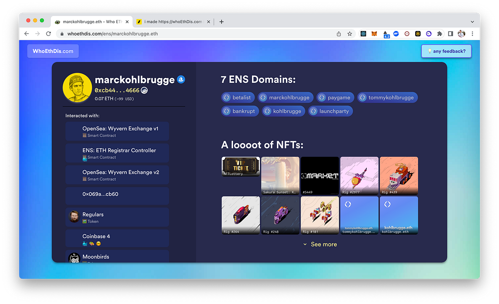The height and width of the screenshot is (304, 499).
Task: Open the kohlbrugge.eth NFT card
Action: 399,215
